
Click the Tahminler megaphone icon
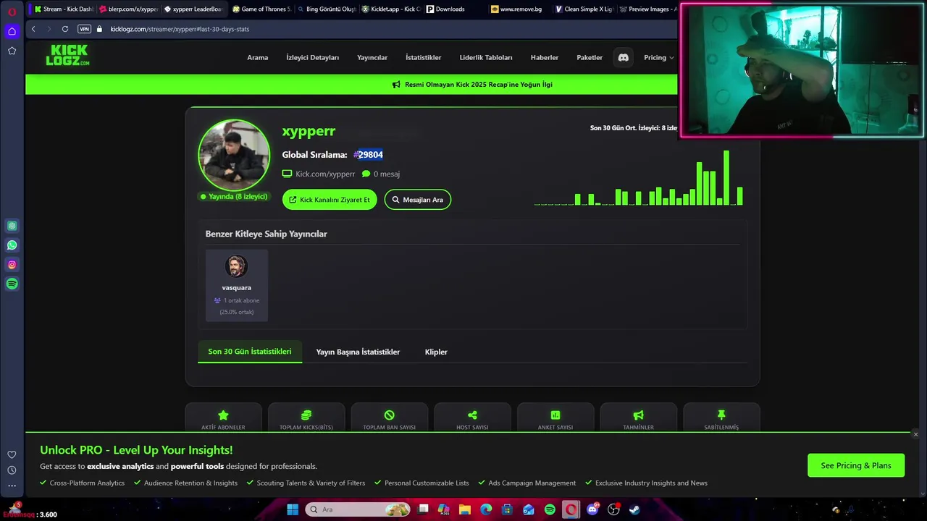tap(638, 415)
